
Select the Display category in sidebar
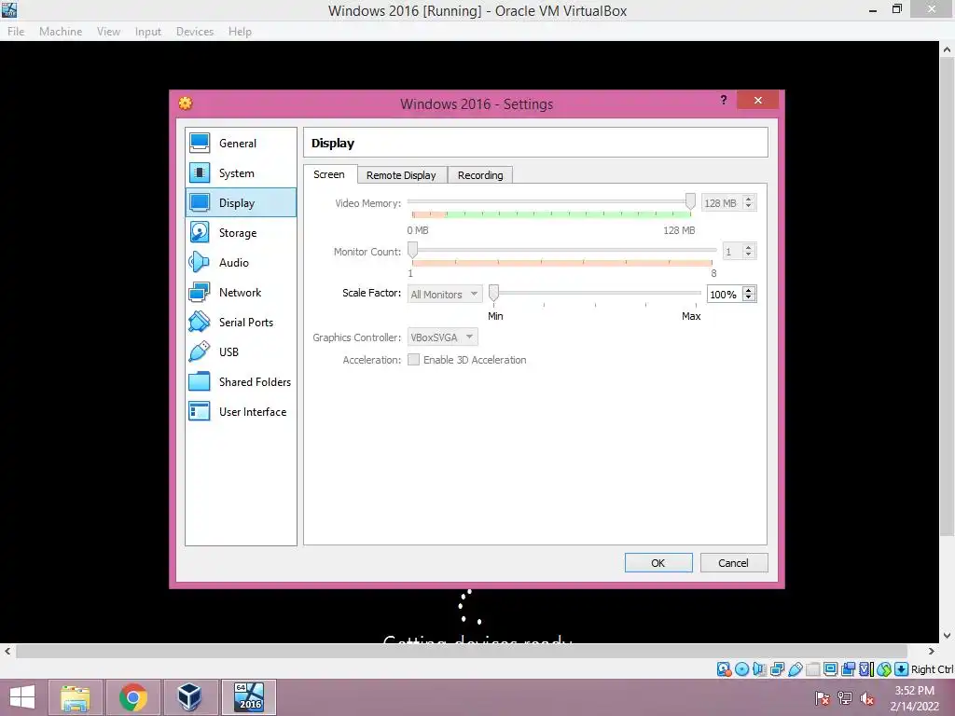[241, 202]
